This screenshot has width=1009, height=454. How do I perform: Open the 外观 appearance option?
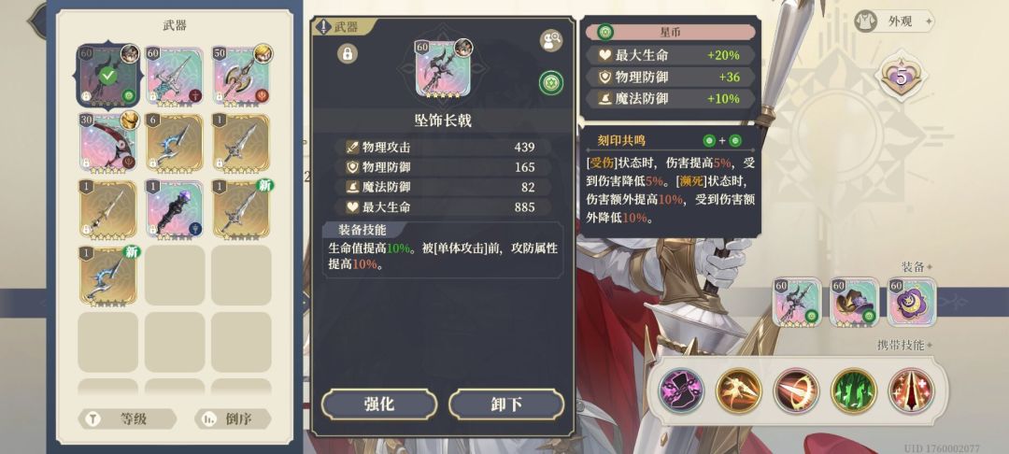894,21
